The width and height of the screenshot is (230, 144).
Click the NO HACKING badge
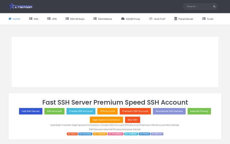point(85,134)
